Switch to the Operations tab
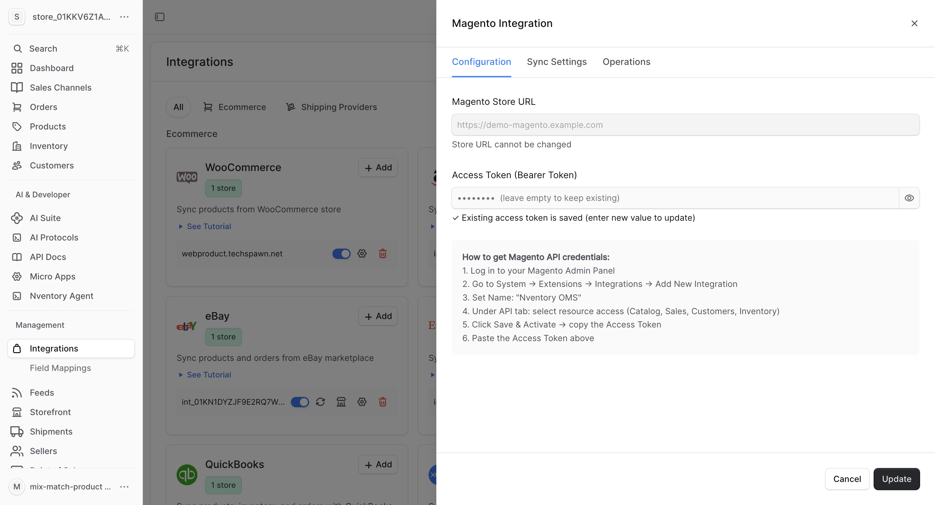 (x=626, y=62)
